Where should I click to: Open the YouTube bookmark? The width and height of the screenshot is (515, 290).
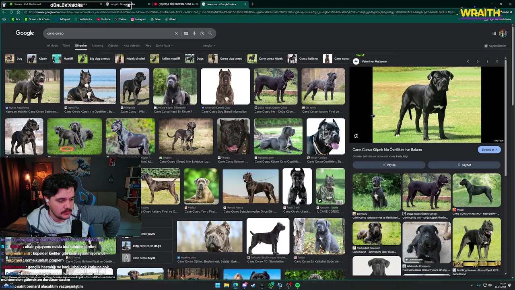tap(103, 19)
